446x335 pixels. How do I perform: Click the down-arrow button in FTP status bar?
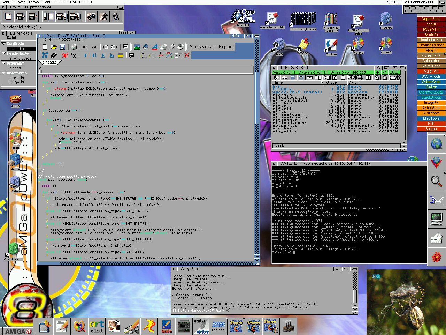pyautogui.click(x=377, y=72)
